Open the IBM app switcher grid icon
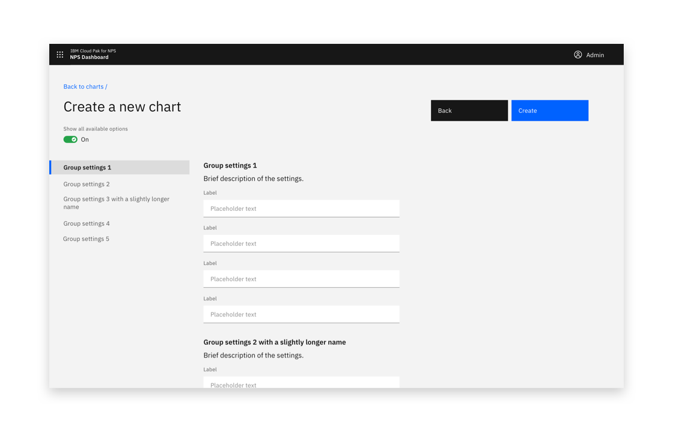This screenshot has width=673, height=429. click(x=60, y=54)
